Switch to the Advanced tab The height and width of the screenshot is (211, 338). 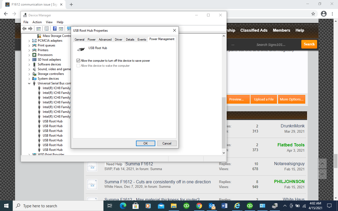pos(105,40)
